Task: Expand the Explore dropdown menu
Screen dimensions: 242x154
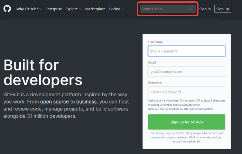Action: (x=73, y=9)
